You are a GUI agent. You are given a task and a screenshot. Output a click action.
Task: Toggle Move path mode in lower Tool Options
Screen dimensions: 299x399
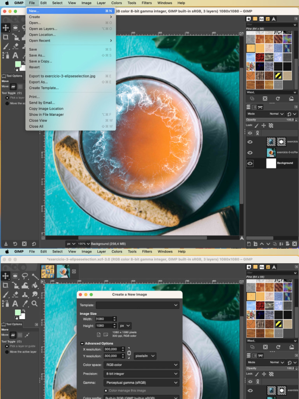[27, 335]
